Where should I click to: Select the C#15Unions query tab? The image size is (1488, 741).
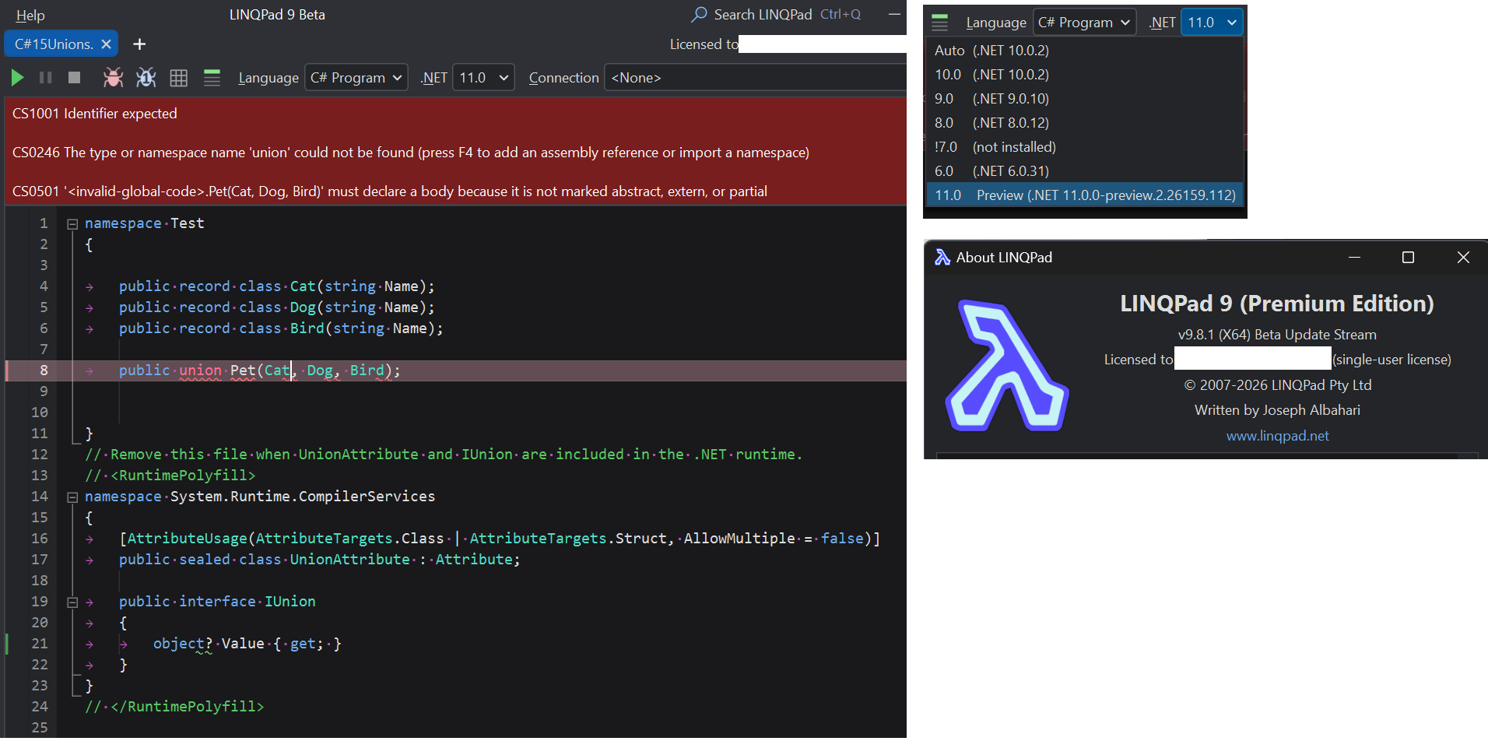(x=51, y=44)
